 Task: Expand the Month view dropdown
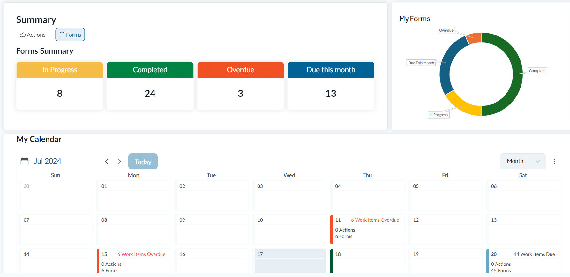click(x=523, y=161)
